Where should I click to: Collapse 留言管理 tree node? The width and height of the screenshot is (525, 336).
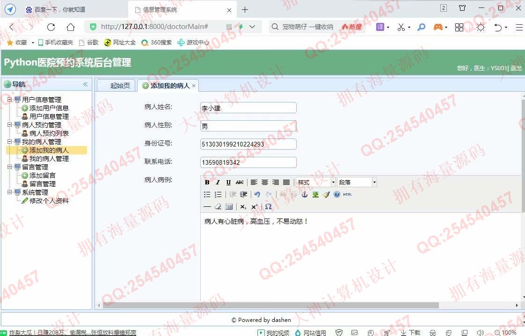coord(10,167)
